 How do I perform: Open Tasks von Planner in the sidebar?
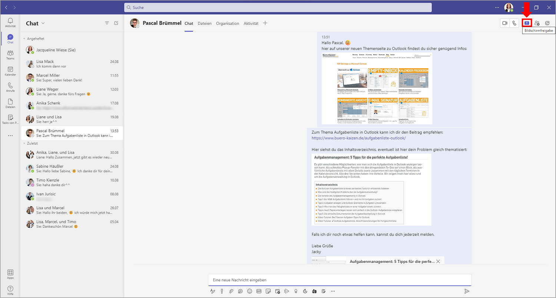point(10,120)
